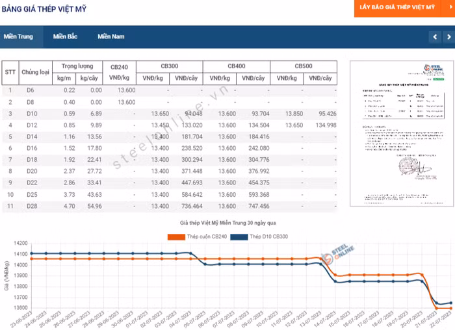Select the D12 row label
The image size is (455, 330).
pyautogui.click(x=32, y=125)
